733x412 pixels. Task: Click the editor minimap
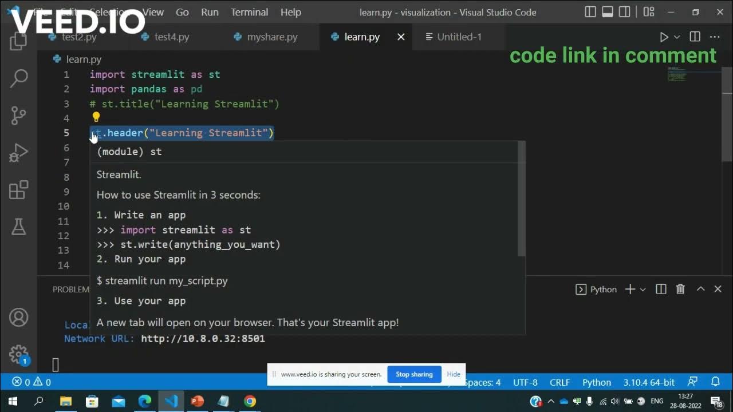[693, 74]
